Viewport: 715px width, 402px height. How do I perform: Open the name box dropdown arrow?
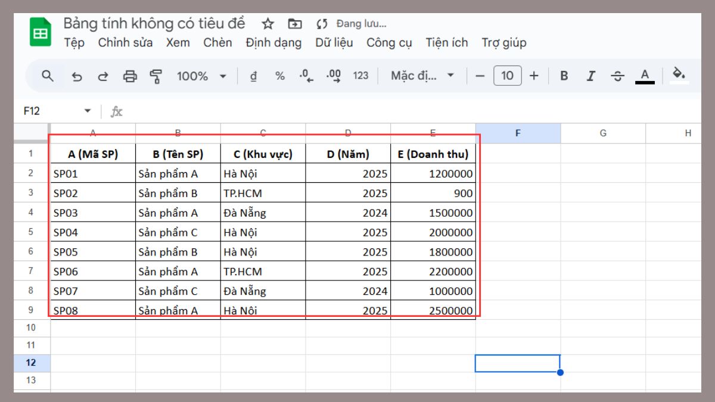coord(88,111)
